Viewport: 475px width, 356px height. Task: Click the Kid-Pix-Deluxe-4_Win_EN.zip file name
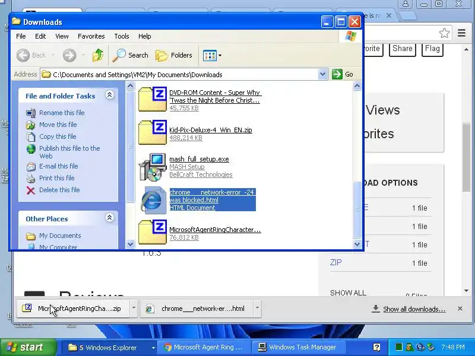click(x=211, y=130)
